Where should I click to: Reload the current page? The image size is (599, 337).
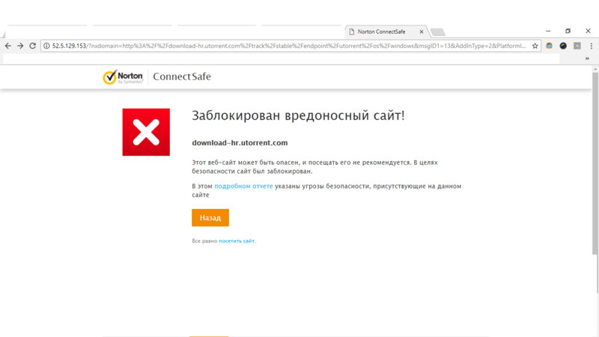coord(32,46)
